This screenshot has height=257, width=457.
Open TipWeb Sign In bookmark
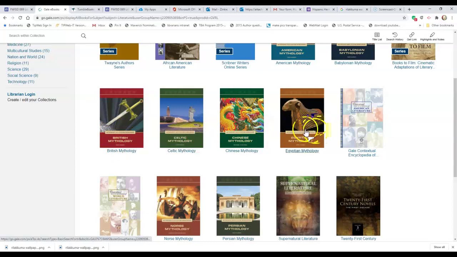[x=39, y=25]
